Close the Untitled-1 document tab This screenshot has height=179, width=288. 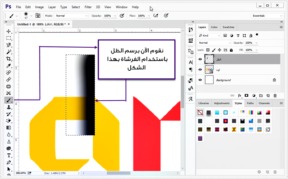point(69,24)
